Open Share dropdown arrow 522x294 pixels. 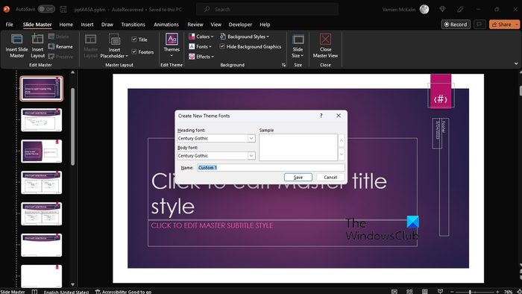[517, 25]
